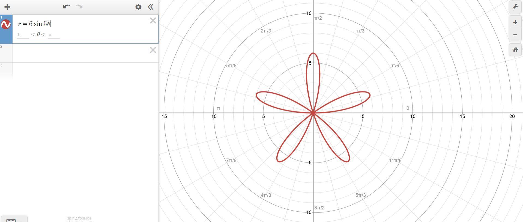Select the empty expression row 2
Viewport: 523px width, 222px height.
coord(85,53)
